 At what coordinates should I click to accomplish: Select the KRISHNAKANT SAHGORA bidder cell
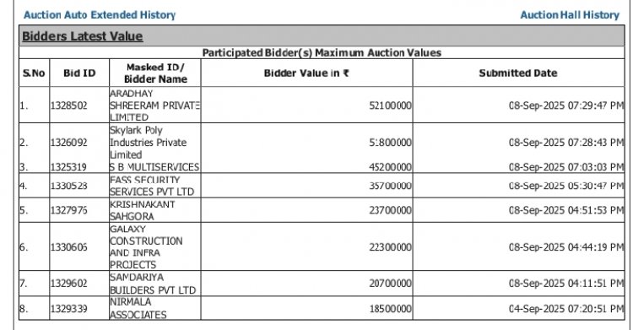pyautogui.click(x=155, y=210)
